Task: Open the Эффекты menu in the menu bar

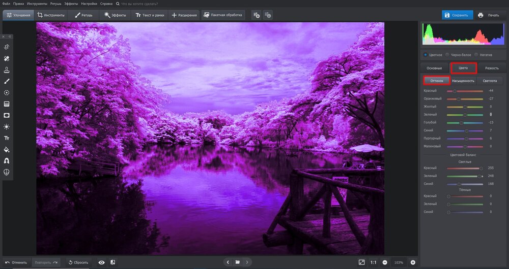Action: click(x=71, y=4)
